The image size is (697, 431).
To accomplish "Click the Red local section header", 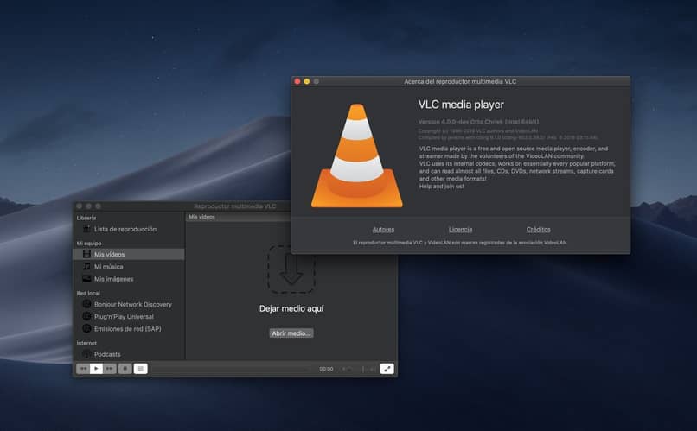I will click(88, 294).
